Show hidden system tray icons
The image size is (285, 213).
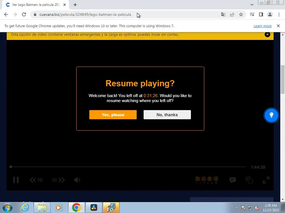237,208
